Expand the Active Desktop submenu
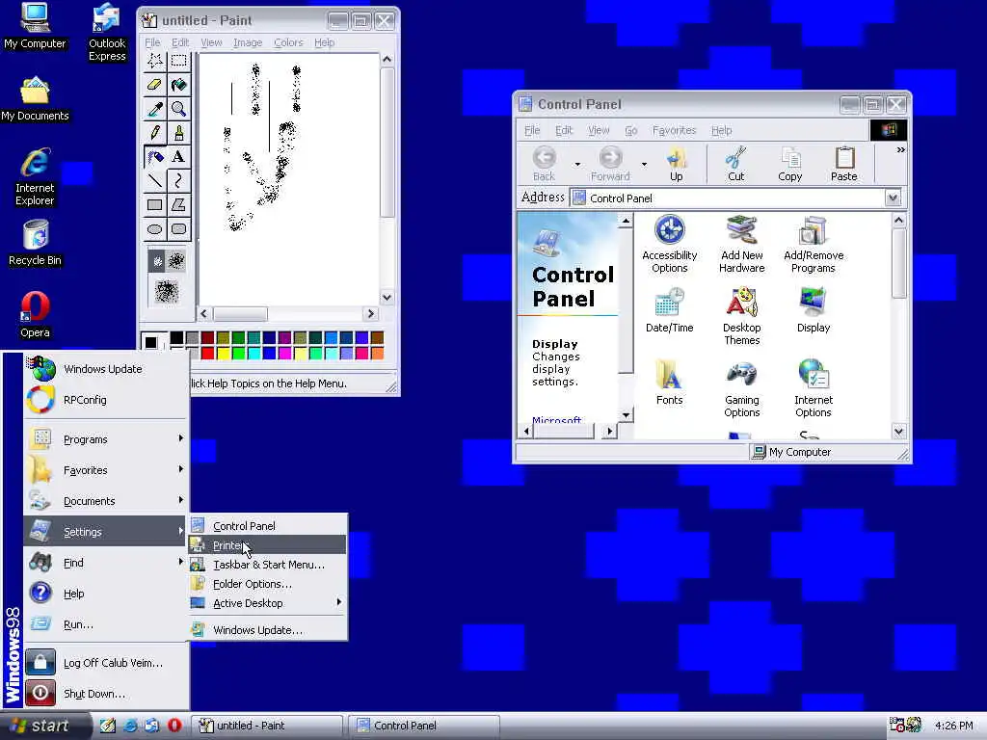987x740 pixels. click(x=268, y=603)
